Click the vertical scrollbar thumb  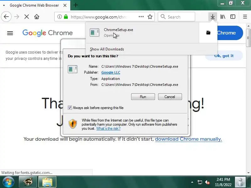248,38
